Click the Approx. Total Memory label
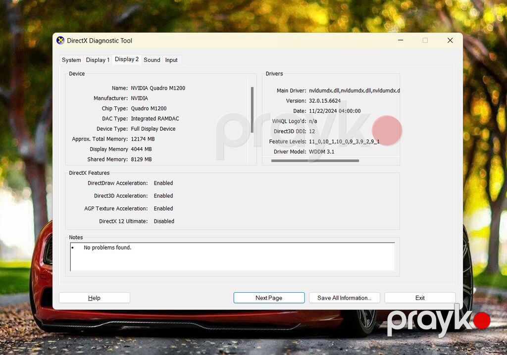507x355 pixels. [100, 139]
